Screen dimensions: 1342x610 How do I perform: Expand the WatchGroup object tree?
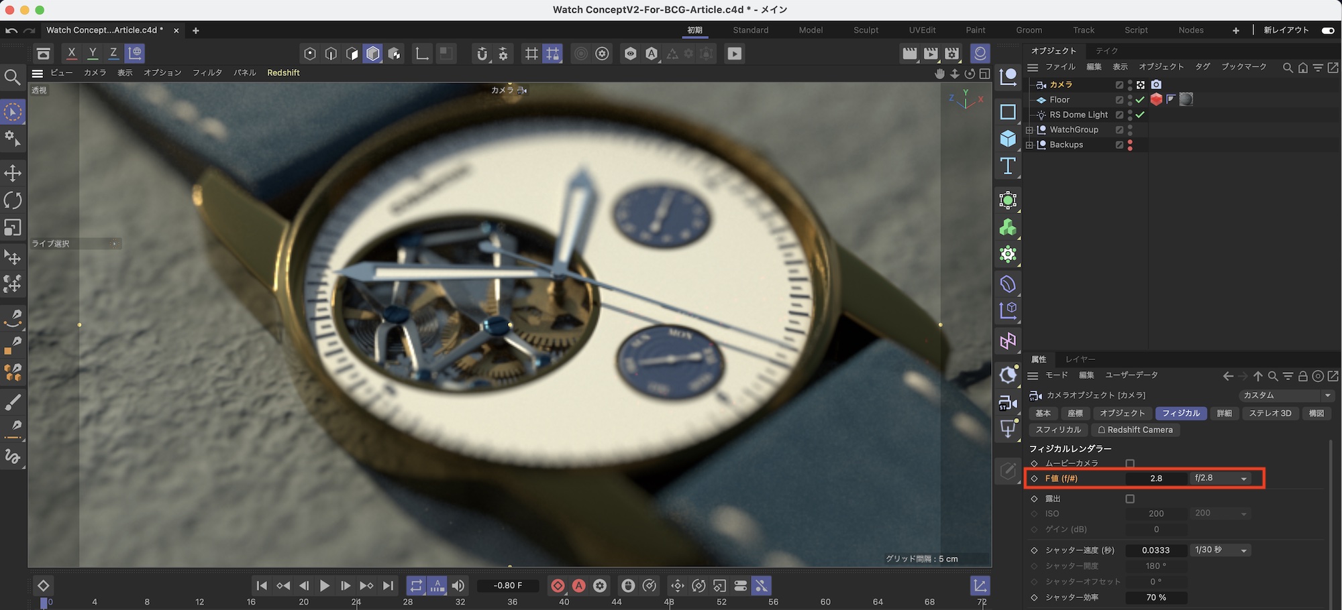click(1029, 130)
